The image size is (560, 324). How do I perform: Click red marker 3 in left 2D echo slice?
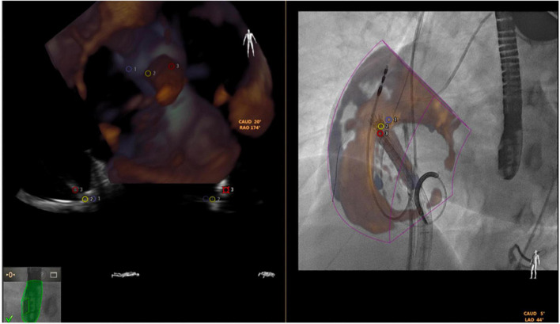[x=75, y=189]
